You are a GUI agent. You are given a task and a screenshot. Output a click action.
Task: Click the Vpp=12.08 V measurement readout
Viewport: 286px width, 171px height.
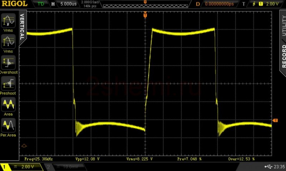pos(88,159)
